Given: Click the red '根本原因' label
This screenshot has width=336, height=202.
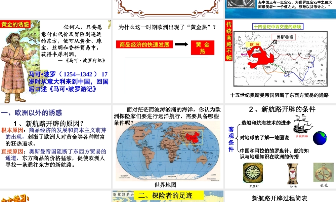Looking at the screenshot, I should [x=12, y=130].
